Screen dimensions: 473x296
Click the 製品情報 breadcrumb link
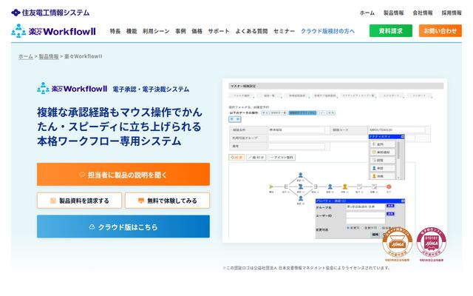click(49, 56)
